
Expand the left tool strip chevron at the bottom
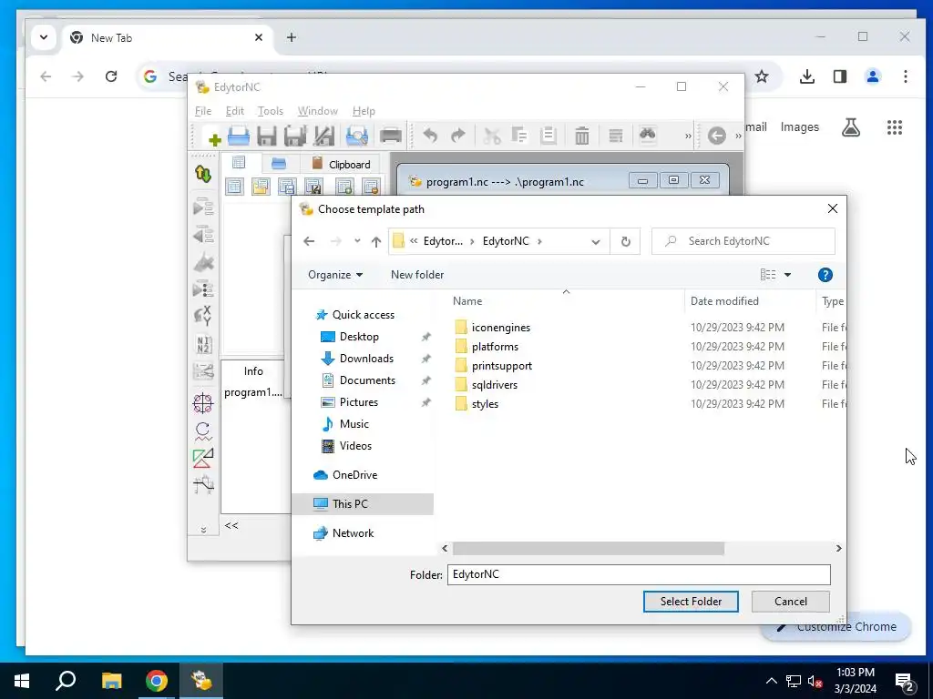point(203,529)
